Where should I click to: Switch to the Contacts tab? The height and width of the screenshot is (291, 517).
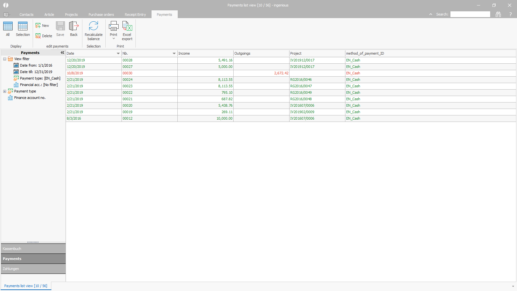[26, 15]
